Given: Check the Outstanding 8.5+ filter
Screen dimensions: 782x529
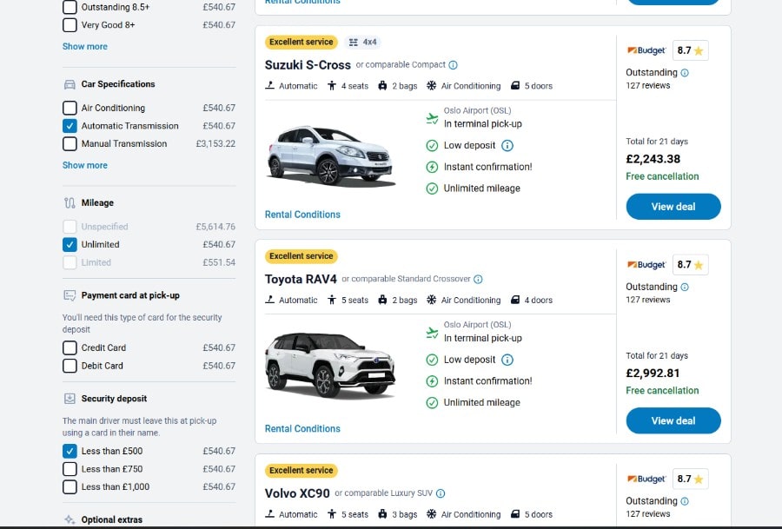Looking at the screenshot, I should (70, 7).
